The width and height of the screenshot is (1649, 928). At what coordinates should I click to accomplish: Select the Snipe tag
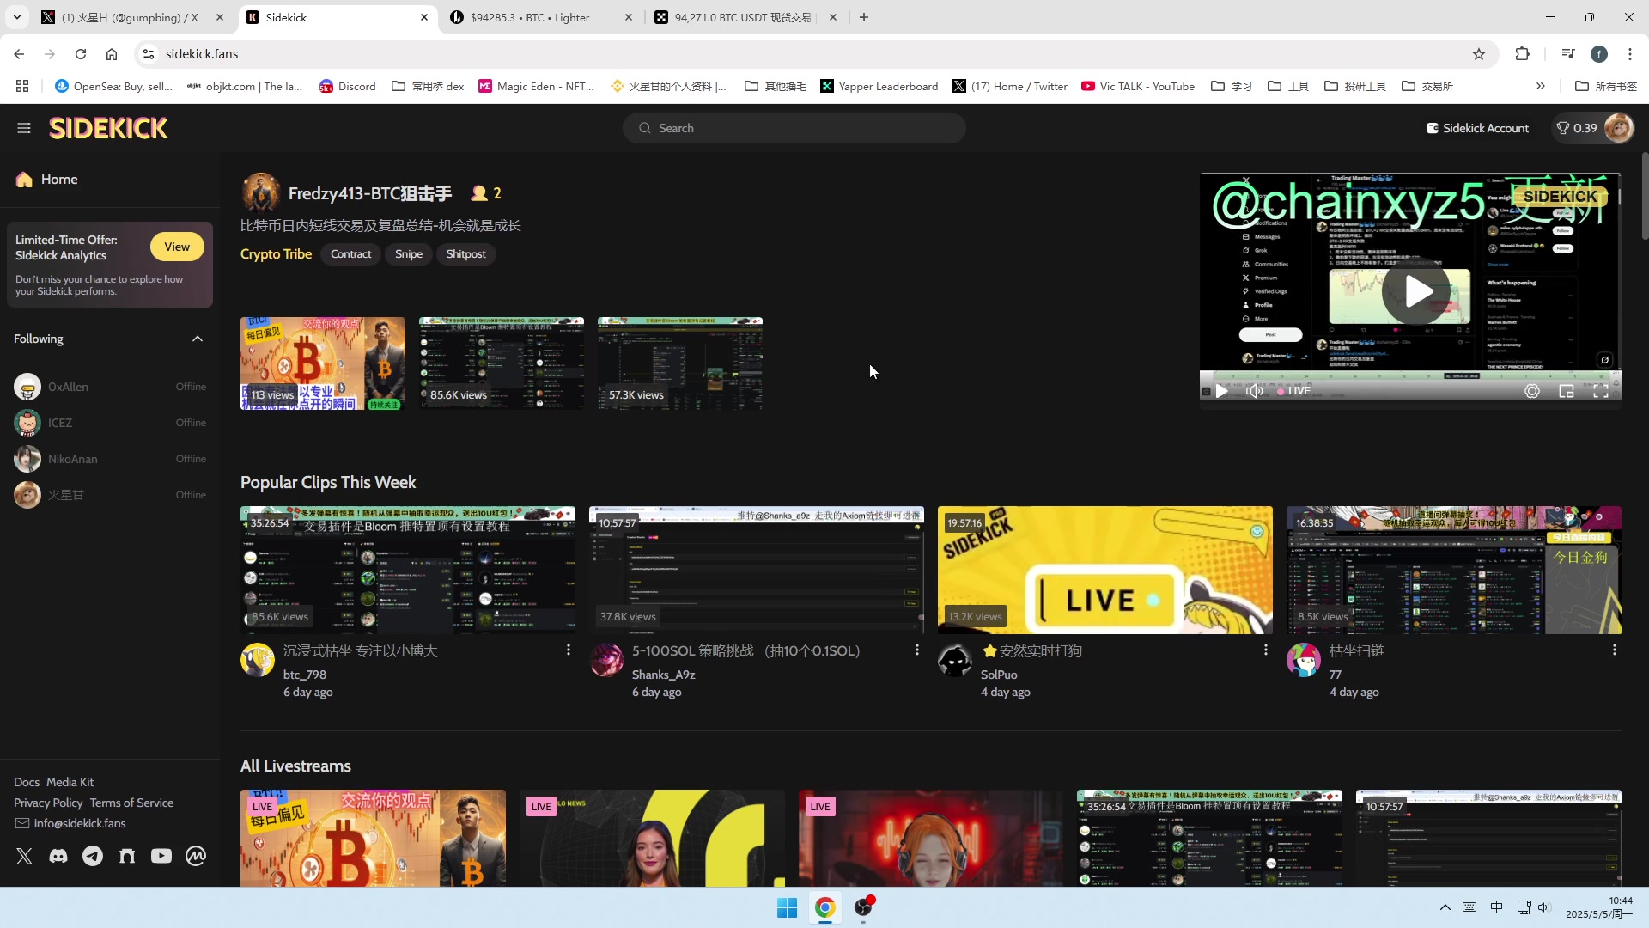(409, 253)
